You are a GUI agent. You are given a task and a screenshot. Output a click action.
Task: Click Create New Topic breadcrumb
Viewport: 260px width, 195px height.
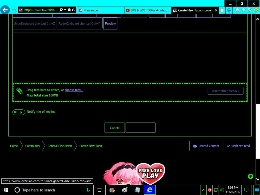(91, 146)
